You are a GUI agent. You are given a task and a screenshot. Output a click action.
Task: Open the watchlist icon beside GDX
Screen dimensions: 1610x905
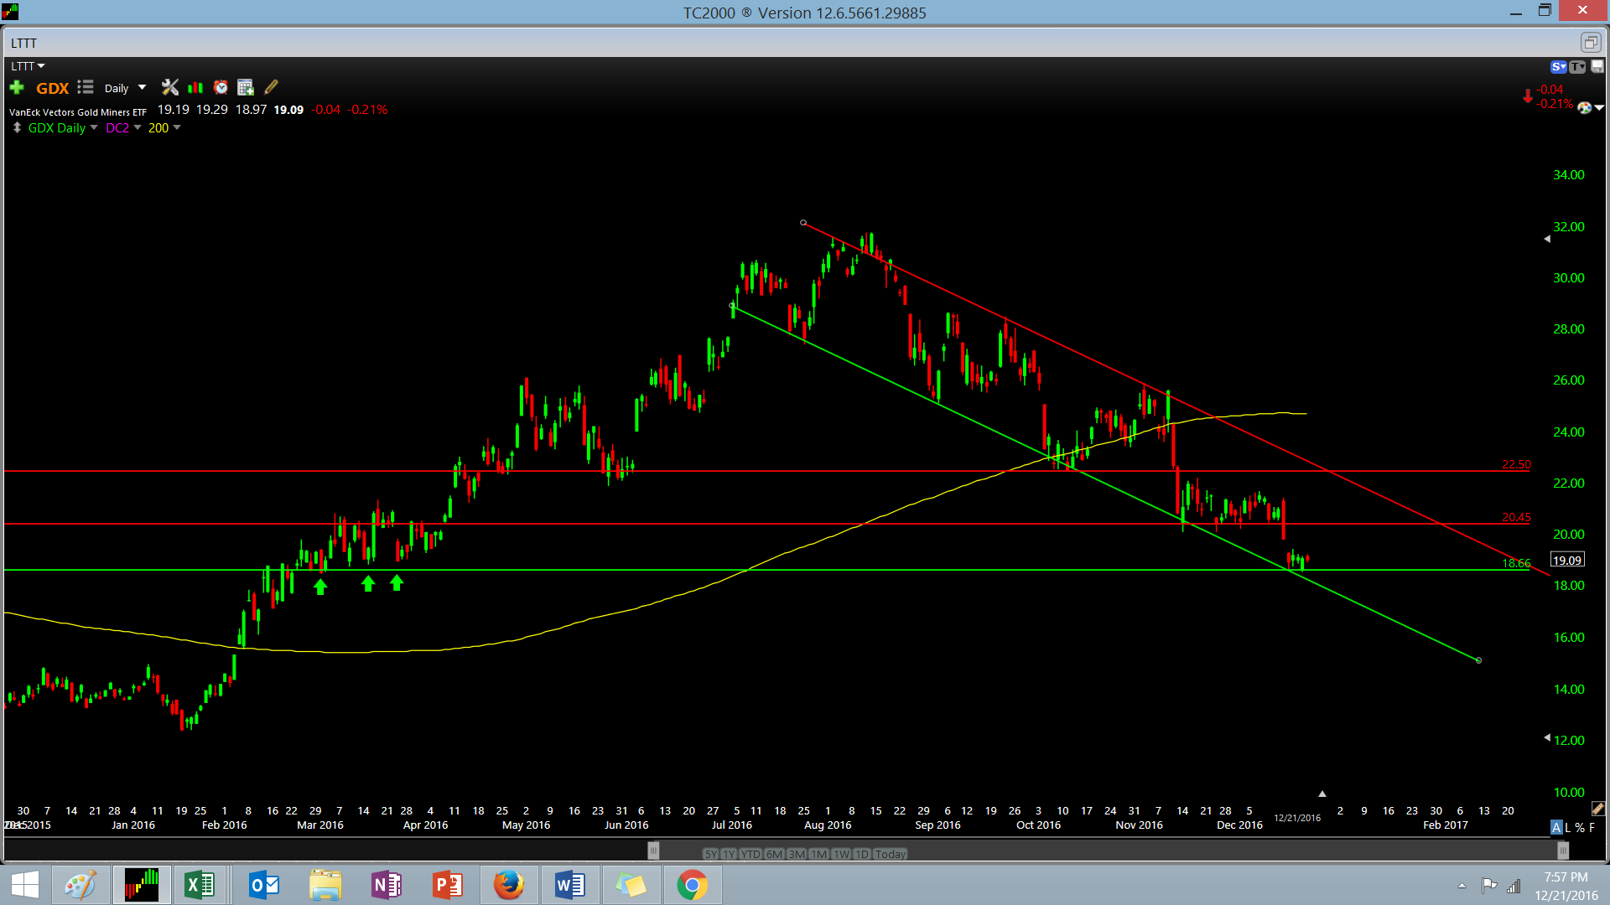point(86,87)
